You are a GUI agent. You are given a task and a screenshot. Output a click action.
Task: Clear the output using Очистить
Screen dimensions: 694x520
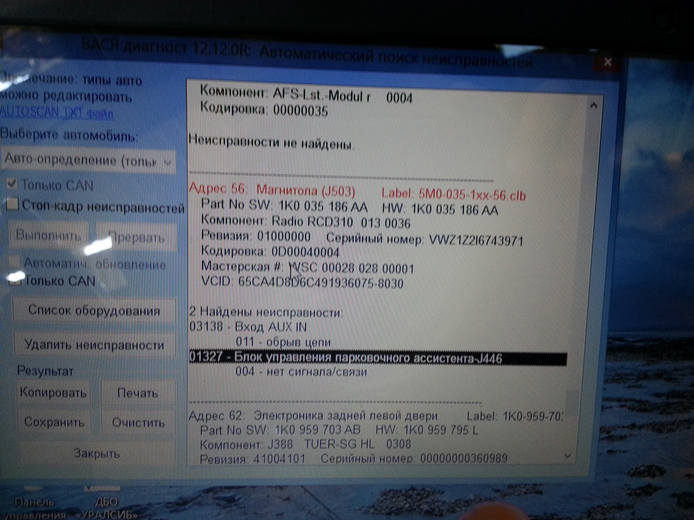[138, 423]
